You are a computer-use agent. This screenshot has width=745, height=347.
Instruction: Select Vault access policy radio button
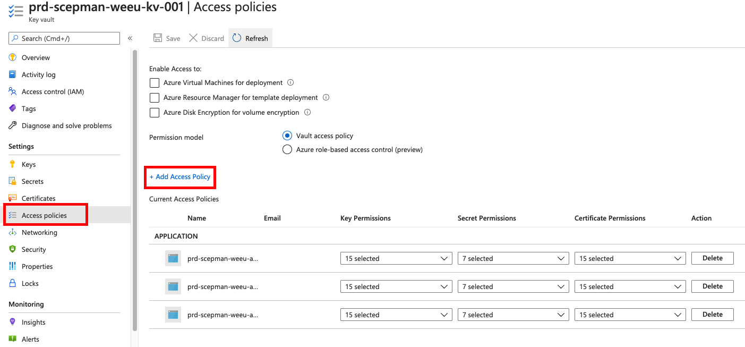(287, 136)
